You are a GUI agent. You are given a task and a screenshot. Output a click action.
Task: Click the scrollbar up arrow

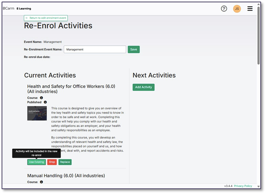click(258, 4)
